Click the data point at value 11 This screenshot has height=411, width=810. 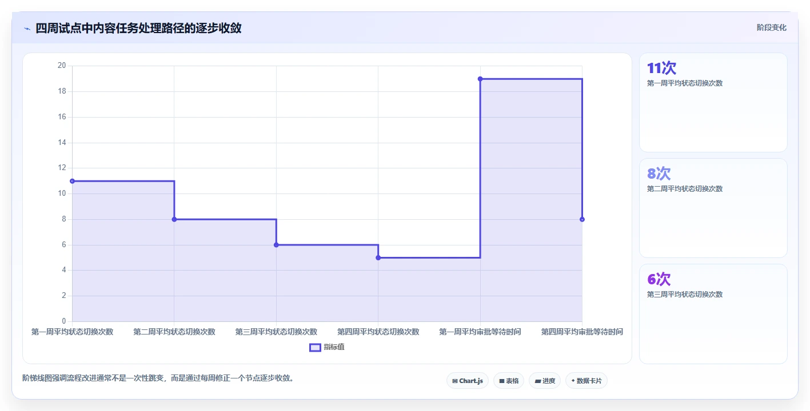pyautogui.click(x=73, y=181)
